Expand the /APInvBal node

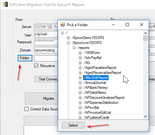coord(80,108)
